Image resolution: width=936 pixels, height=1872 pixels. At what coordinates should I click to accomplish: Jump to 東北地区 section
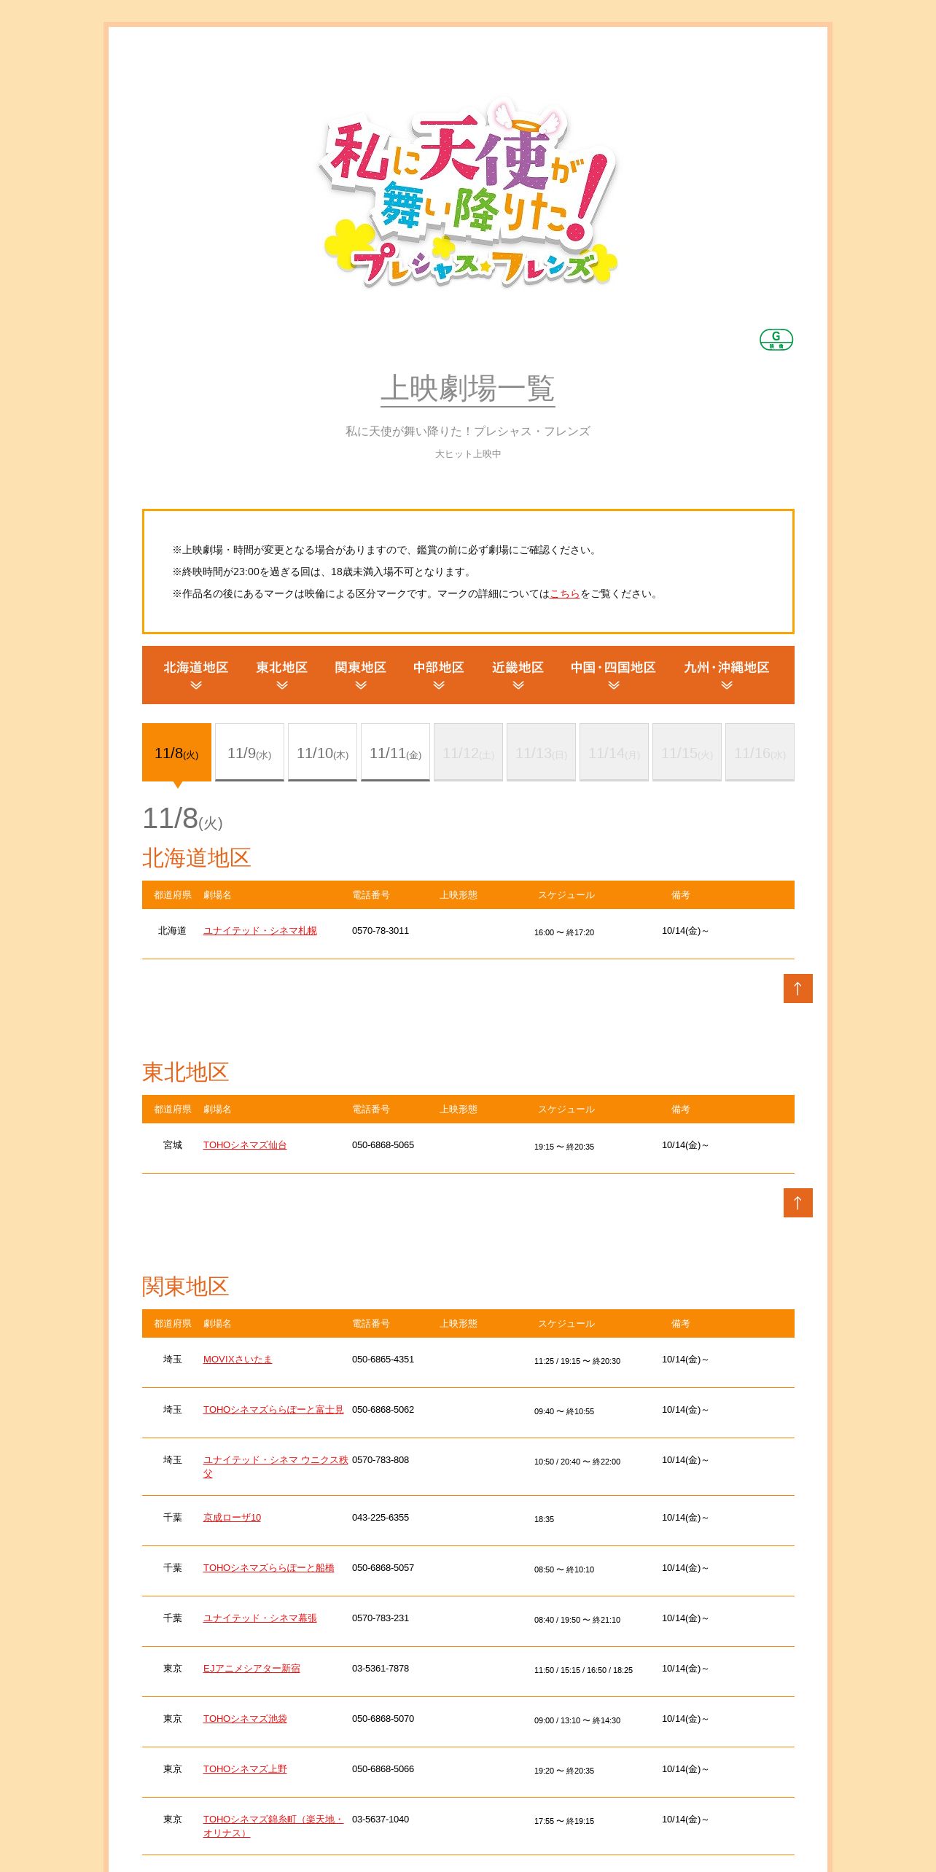pos(282,675)
